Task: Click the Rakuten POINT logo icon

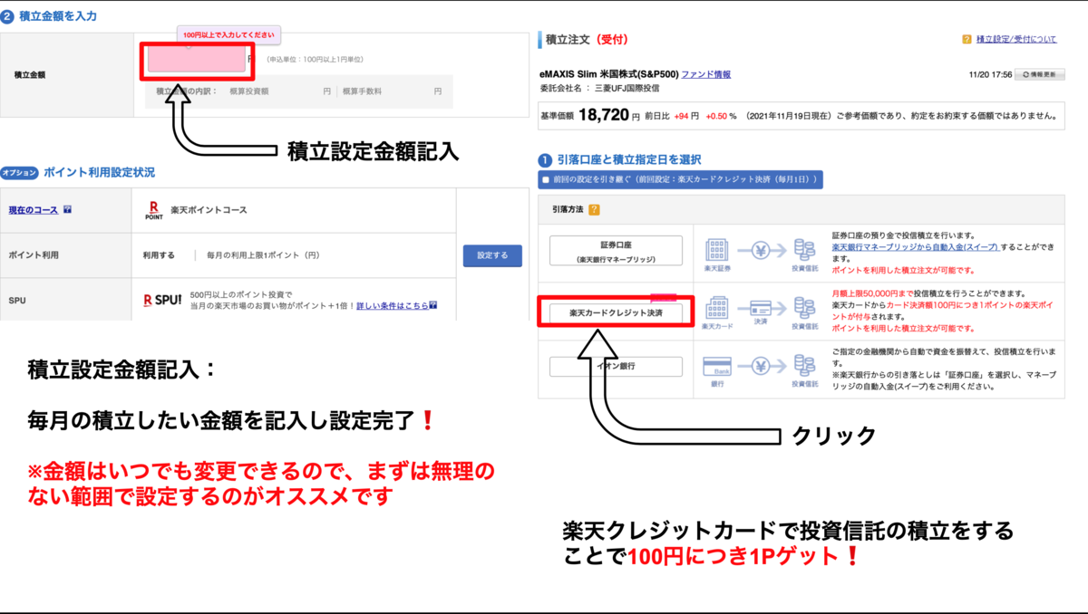Action: click(154, 210)
